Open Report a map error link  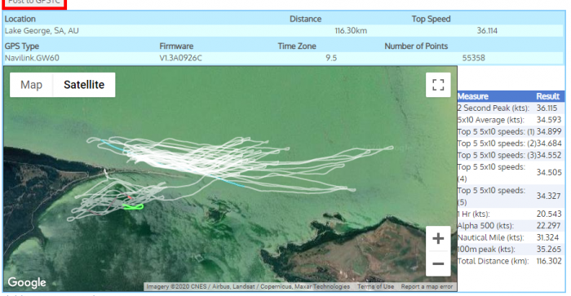tap(427, 286)
